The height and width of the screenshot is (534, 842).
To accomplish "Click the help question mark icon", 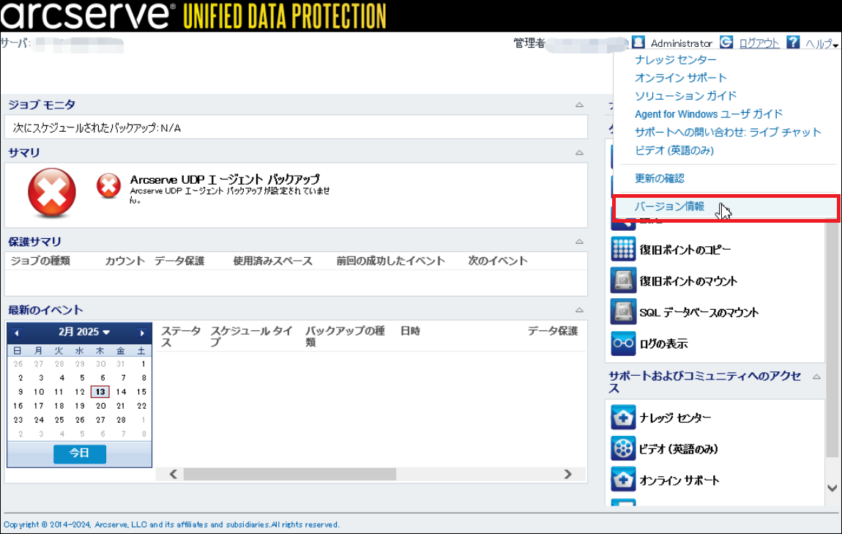I will tap(793, 42).
